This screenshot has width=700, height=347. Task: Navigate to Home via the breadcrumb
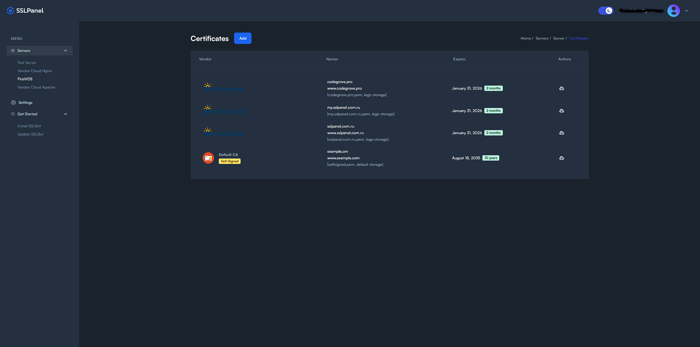525,38
